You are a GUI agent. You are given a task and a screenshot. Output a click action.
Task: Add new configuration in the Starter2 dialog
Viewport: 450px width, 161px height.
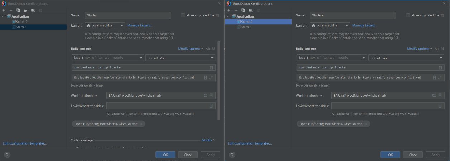tap(228, 10)
